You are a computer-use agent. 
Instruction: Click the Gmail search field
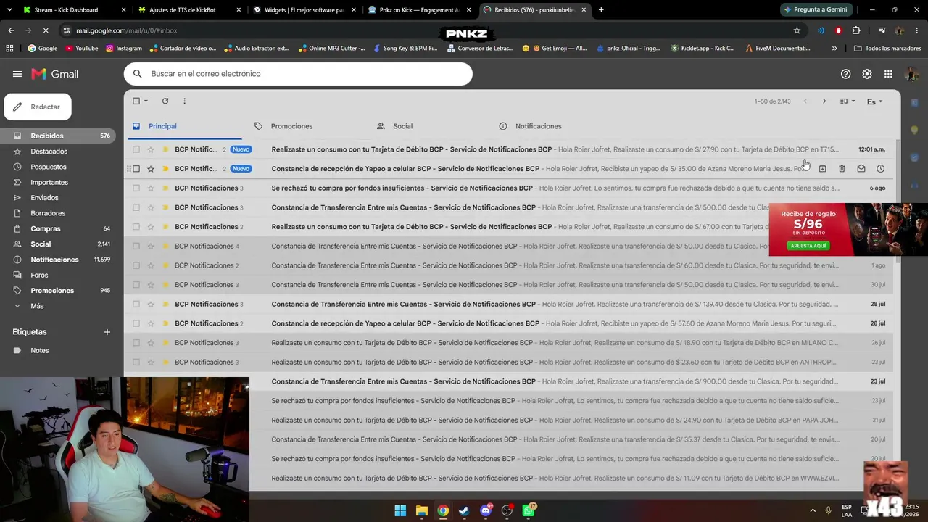click(x=298, y=74)
